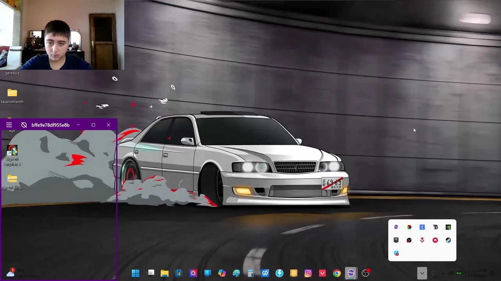Launch Copilot from the taskbar
This screenshot has width=501, height=281.
tap(222, 273)
